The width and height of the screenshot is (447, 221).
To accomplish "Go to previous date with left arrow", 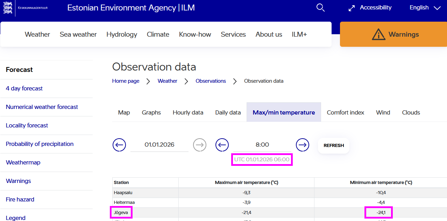I will (x=119, y=145).
